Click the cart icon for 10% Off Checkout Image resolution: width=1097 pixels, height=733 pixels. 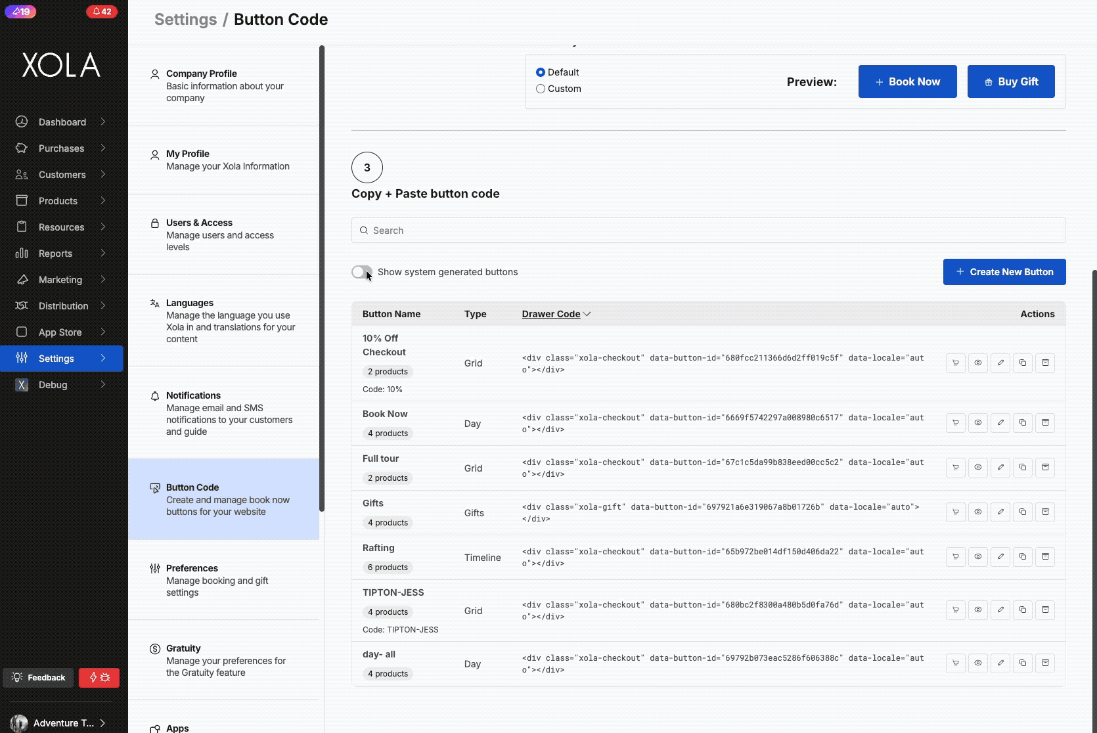(956, 363)
